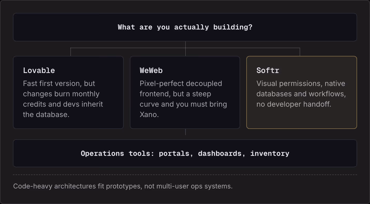Click the "Fast first version" description text
Image resolution: width=370 pixels, height=204 pixels.
(x=63, y=99)
